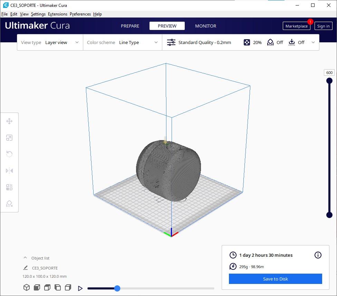This screenshot has height=296, width=337.
Task: Click the 295g · 98.96m material estimate
Action: pos(251,267)
